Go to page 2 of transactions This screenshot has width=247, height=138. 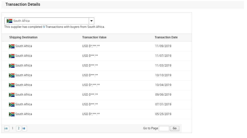point(18,128)
